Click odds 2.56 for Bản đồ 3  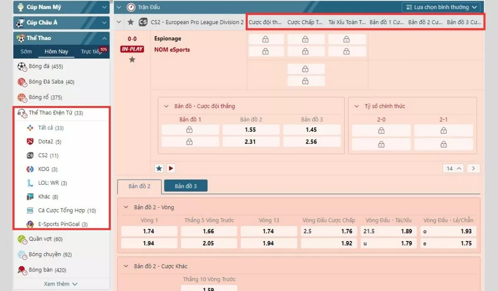tap(311, 142)
